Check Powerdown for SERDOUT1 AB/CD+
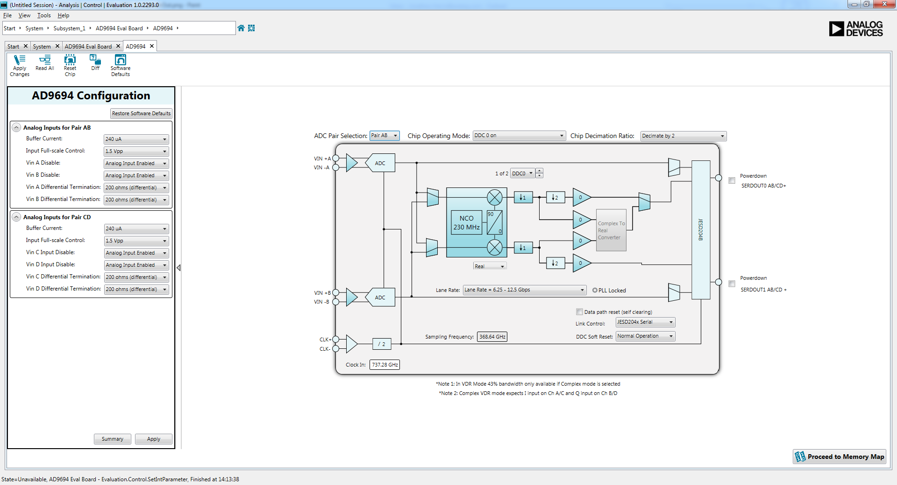This screenshot has height=485, width=897. pyautogui.click(x=732, y=284)
